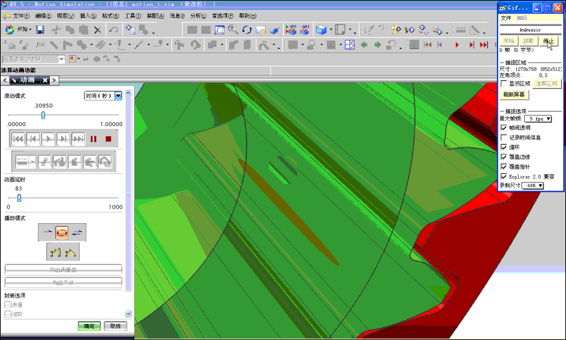This screenshot has width=566, height=340.
Task: Expand dropdown arrow next to shaded cube icon
Action: point(331,31)
